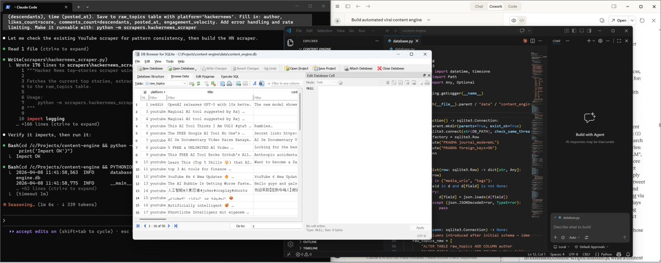
Task: Switch to the Code tab in Claude app
Action: pyautogui.click(x=512, y=6)
